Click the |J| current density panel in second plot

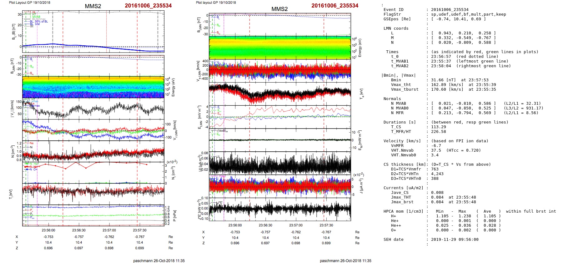coord(280,163)
